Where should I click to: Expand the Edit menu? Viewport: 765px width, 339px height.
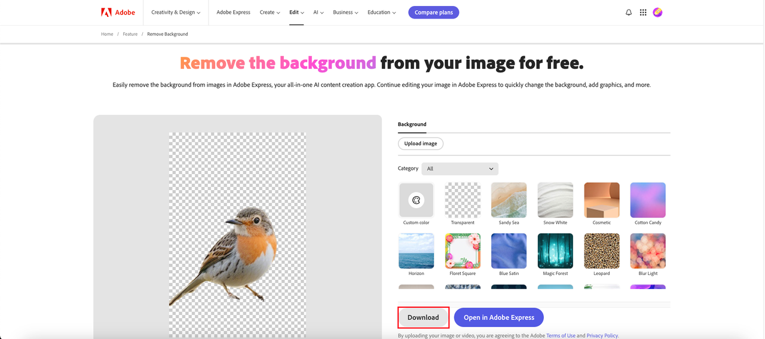pyautogui.click(x=296, y=12)
